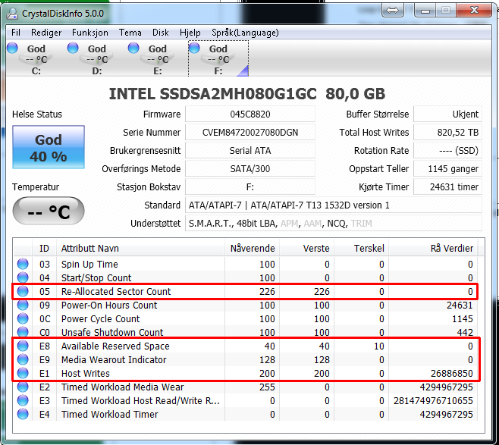
Task: Click the Oppstart Teller field 1145 ganger
Action: pyautogui.click(x=447, y=168)
